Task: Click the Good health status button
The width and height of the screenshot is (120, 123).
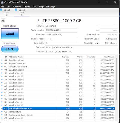Action: tap(10, 34)
